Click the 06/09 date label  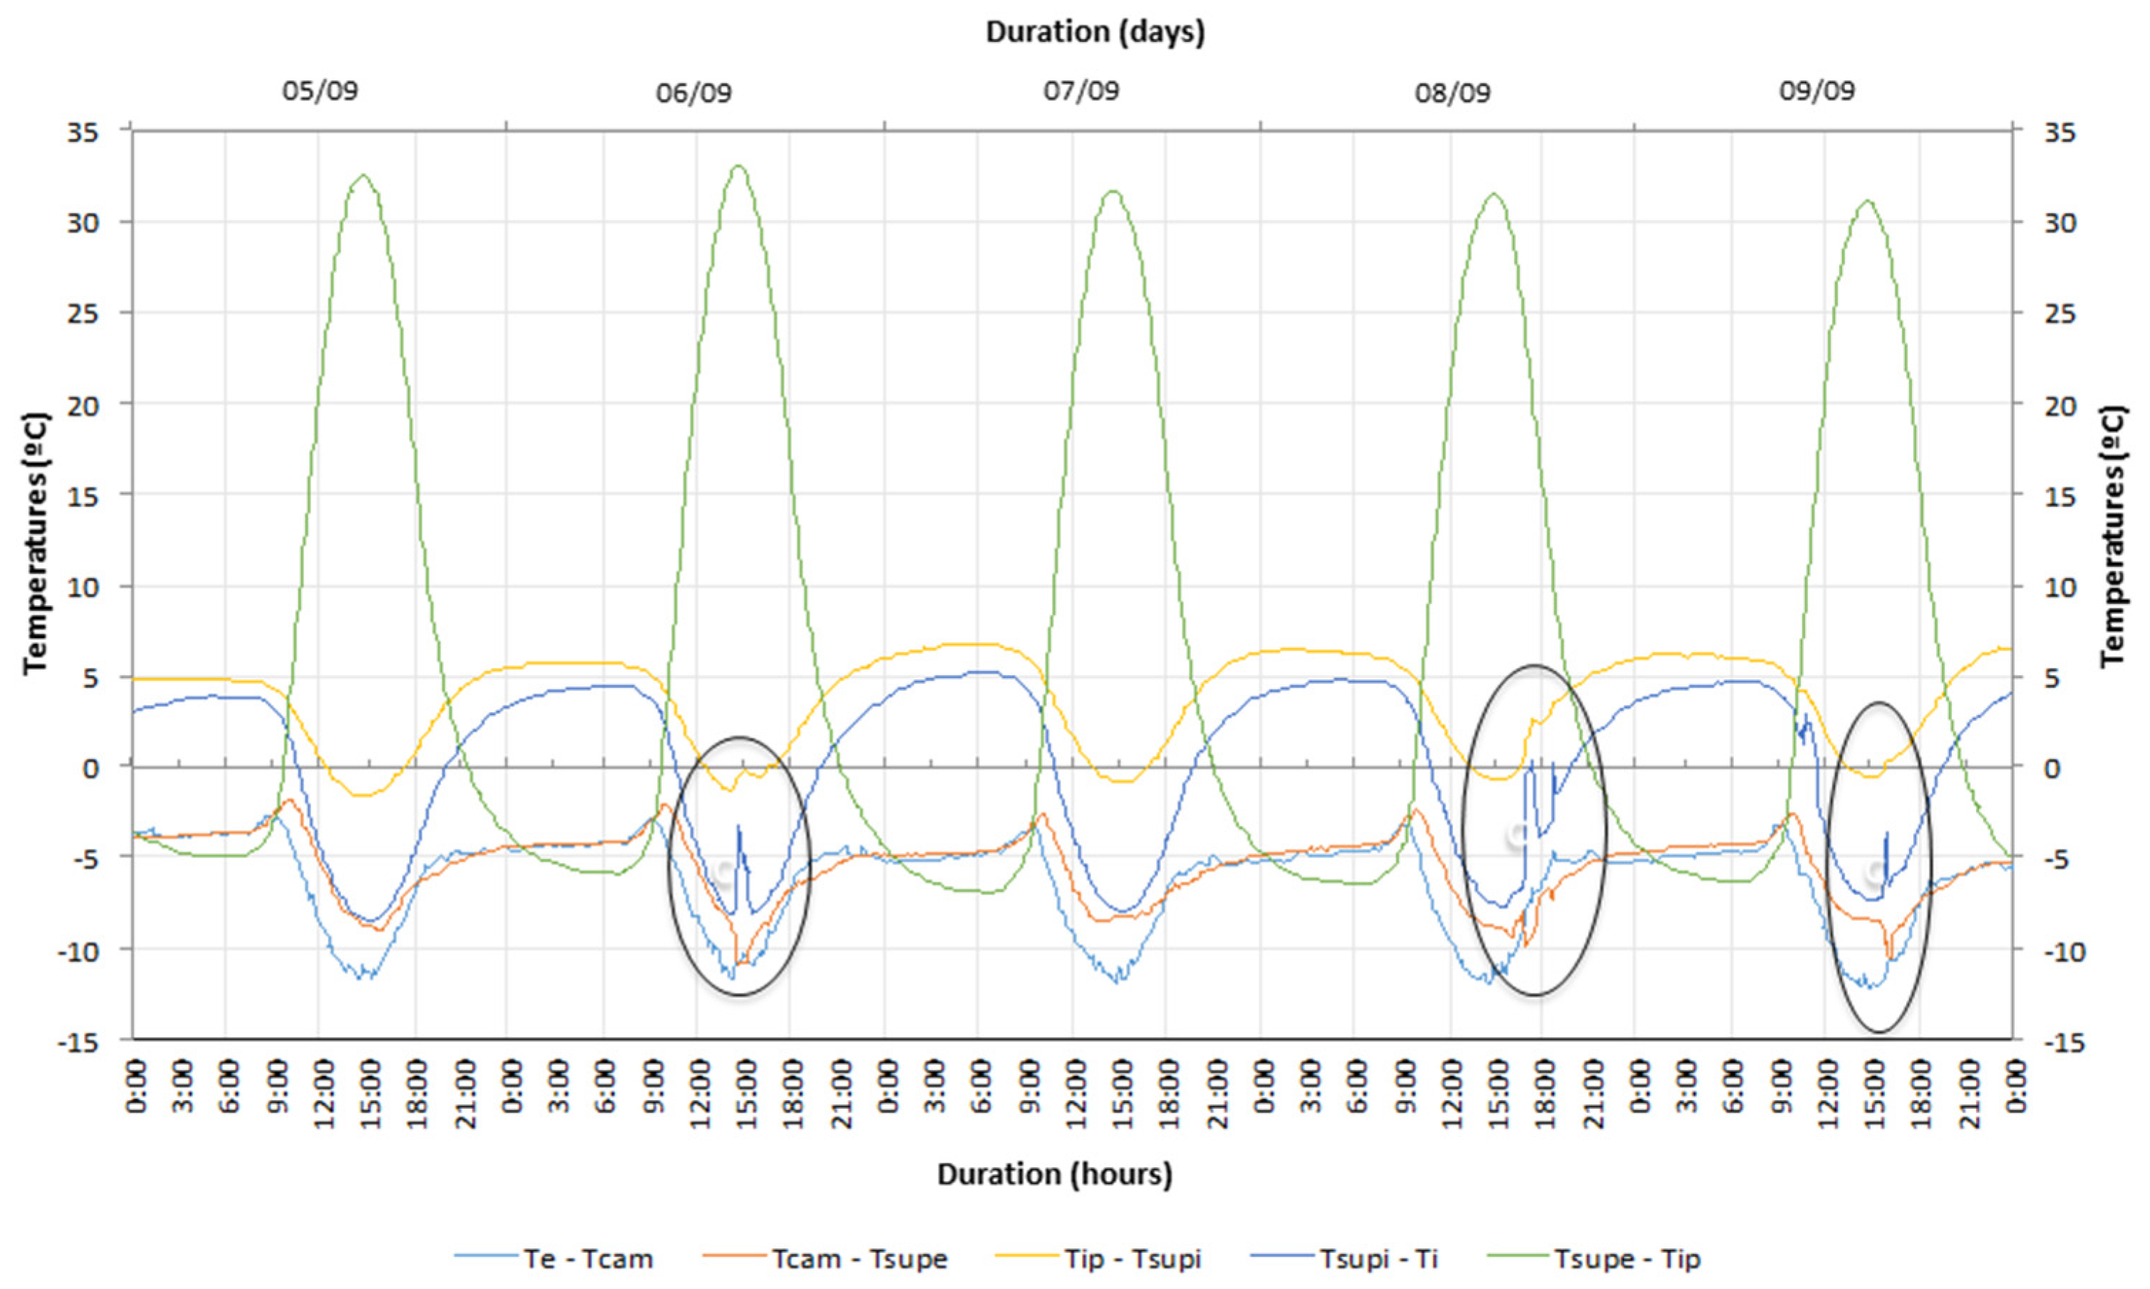693,92
